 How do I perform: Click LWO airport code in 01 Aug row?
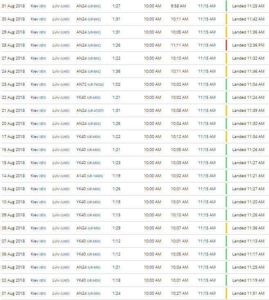point(65,293)
